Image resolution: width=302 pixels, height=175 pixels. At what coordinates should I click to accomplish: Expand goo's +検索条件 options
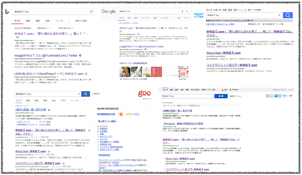coord(96,94)
